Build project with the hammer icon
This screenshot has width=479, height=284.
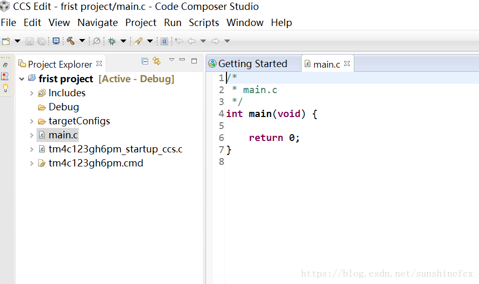click(x=70, y=41)
